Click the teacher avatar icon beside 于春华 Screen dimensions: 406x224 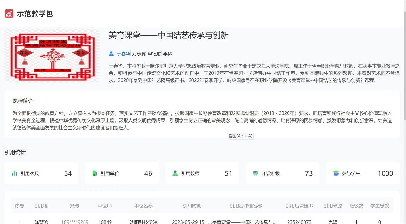(x=111, y=53)
